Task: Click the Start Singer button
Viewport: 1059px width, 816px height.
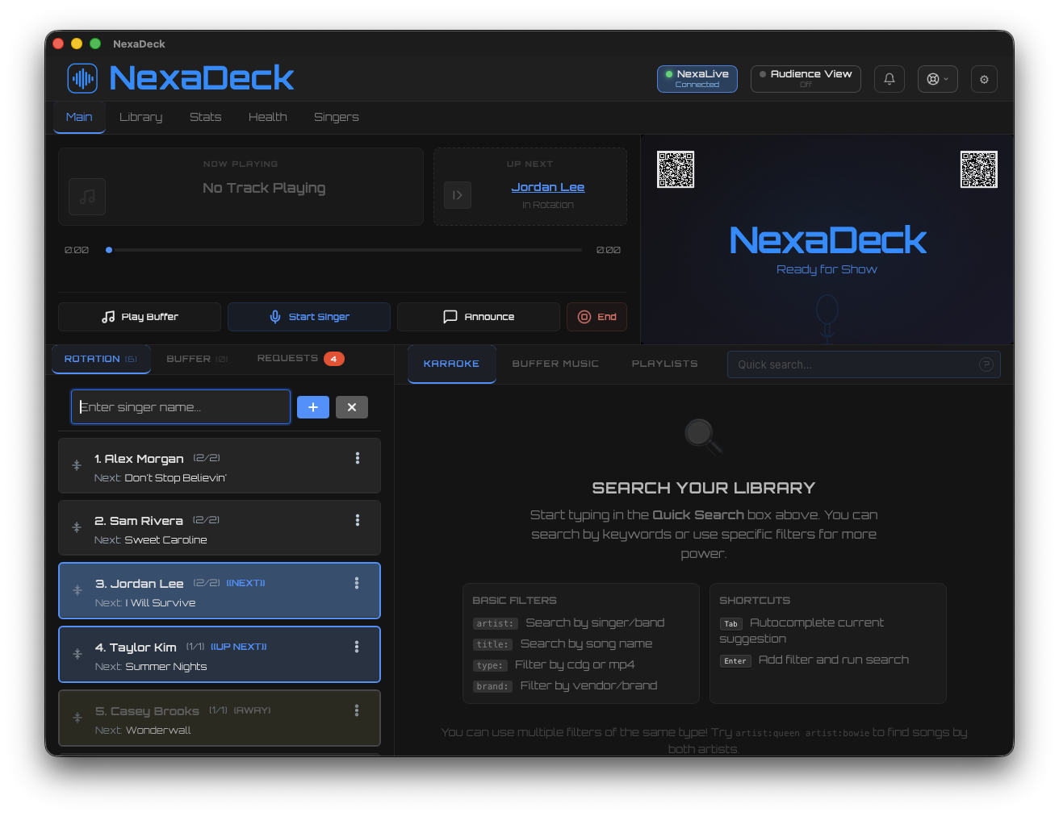Action: [x=309, y=317]
